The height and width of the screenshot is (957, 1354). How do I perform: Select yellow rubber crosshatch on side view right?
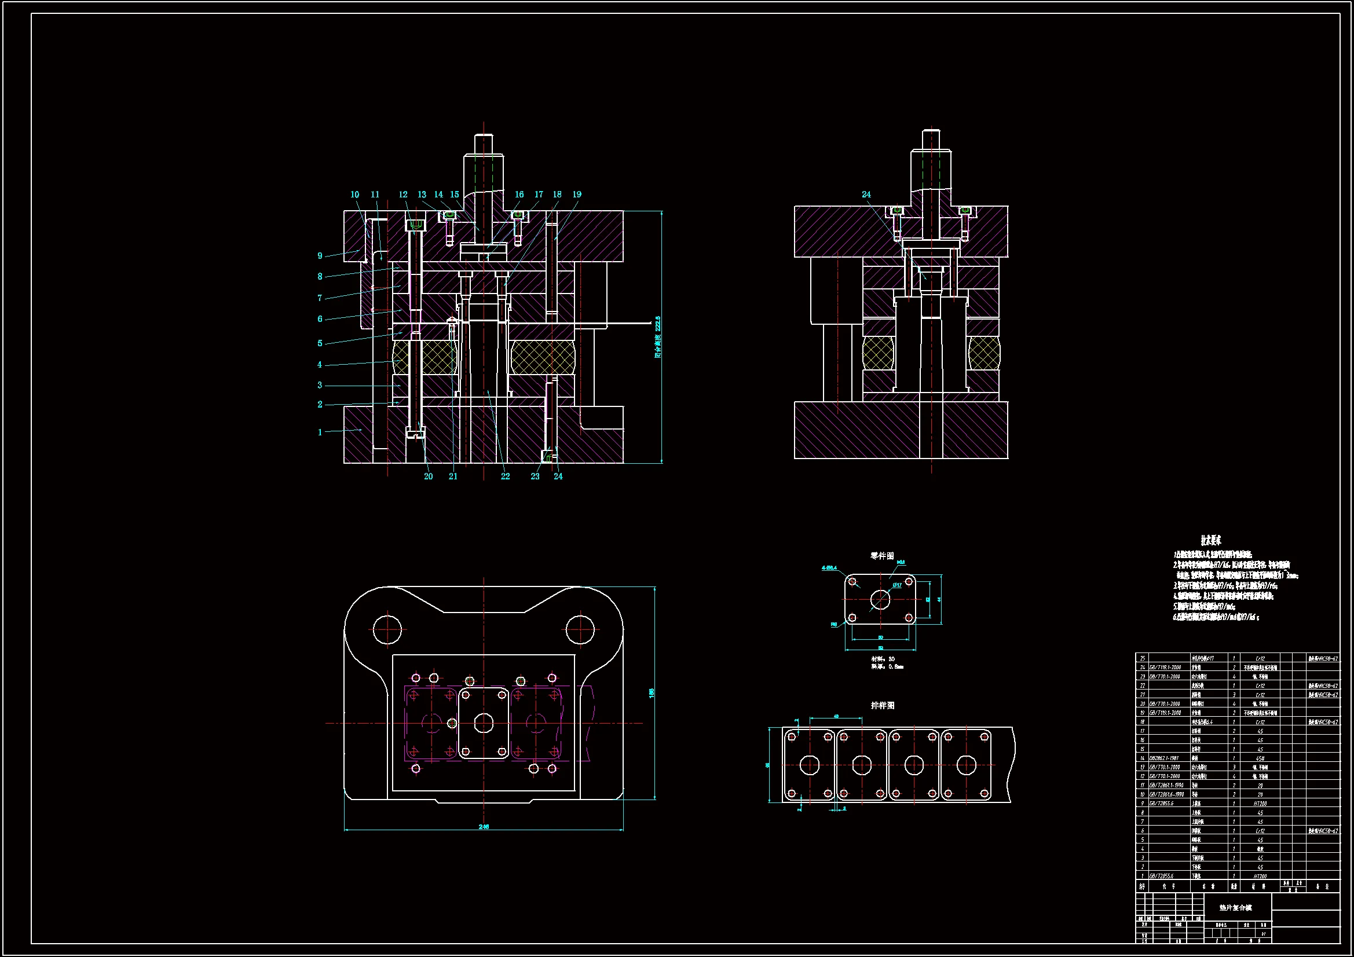tap(984, 353)
